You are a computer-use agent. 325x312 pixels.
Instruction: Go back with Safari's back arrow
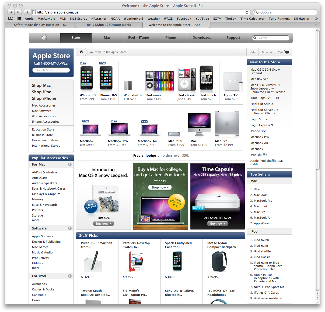[x=11, y=12]
